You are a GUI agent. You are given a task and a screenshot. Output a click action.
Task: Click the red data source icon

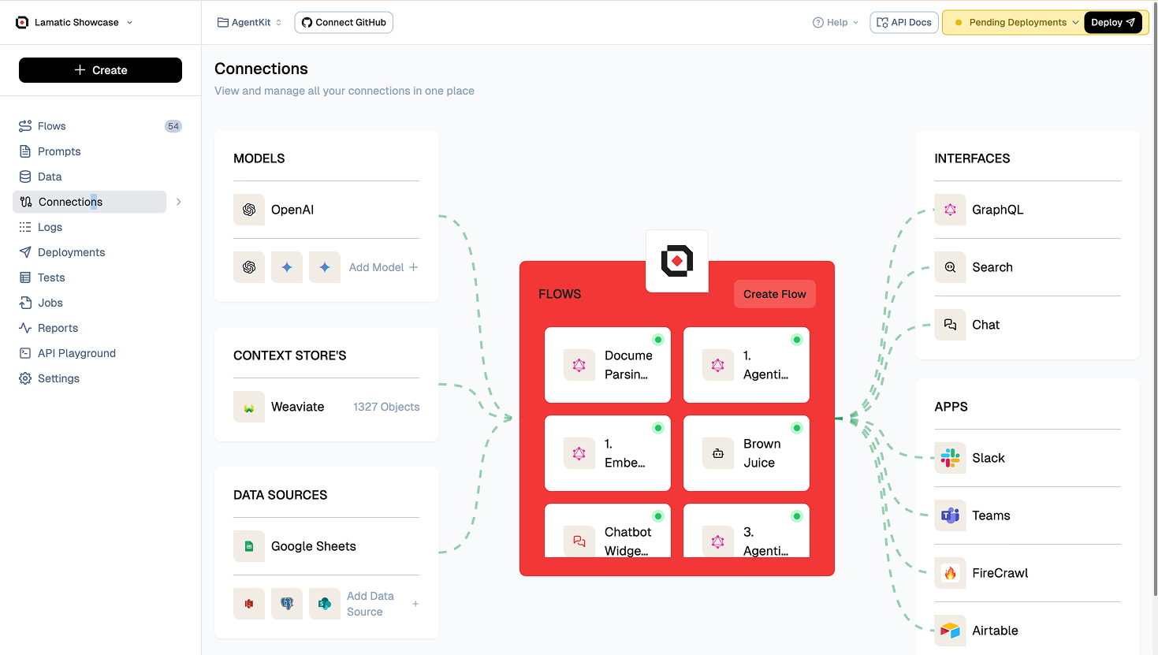pyautogui.click(x=249, y=604)
